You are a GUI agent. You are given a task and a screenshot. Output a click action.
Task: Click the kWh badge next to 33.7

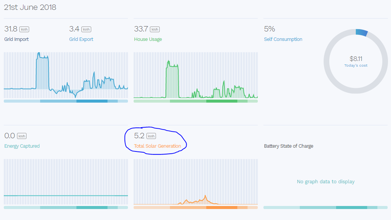coord(155,30)
